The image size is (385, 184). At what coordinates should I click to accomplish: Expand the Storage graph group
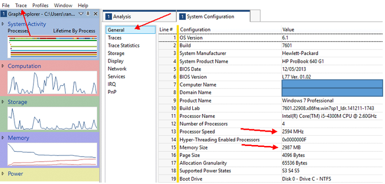coord(3,102)
